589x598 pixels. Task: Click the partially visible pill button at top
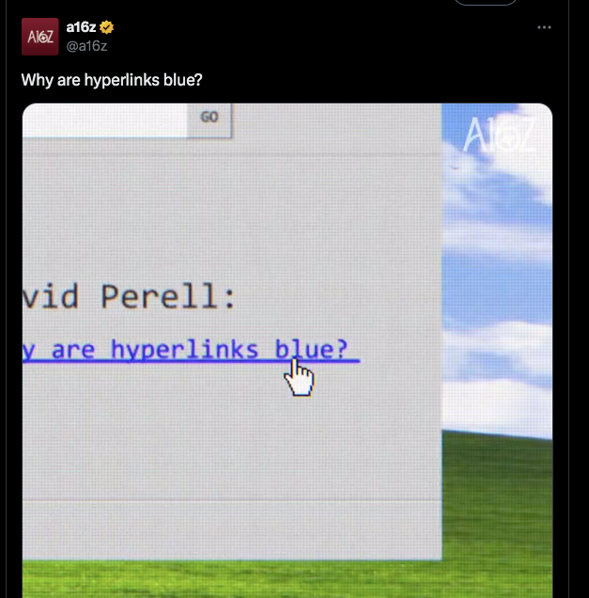click(486, 2)
